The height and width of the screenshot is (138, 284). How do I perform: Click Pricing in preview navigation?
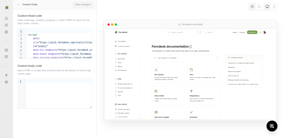tap(242, 32)
